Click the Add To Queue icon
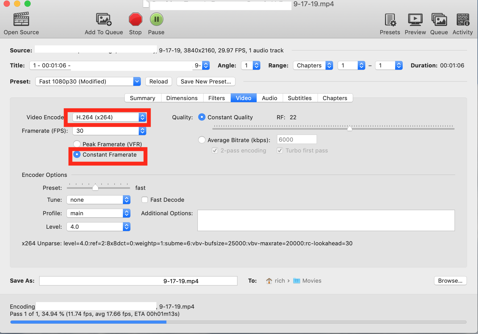The image size is (478, 334). [104, 19]
